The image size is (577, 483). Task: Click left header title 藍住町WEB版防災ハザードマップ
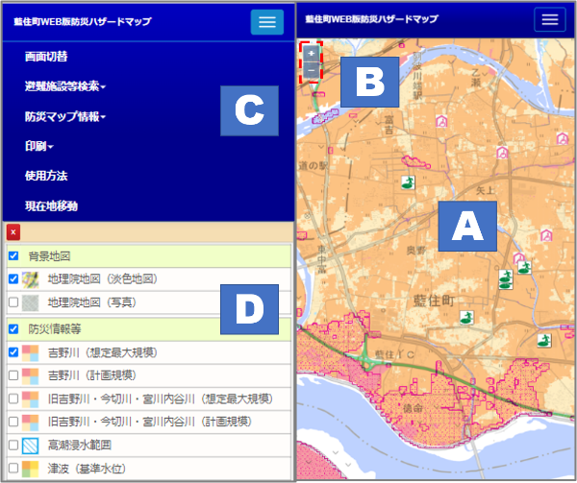[x=83, y=22]
